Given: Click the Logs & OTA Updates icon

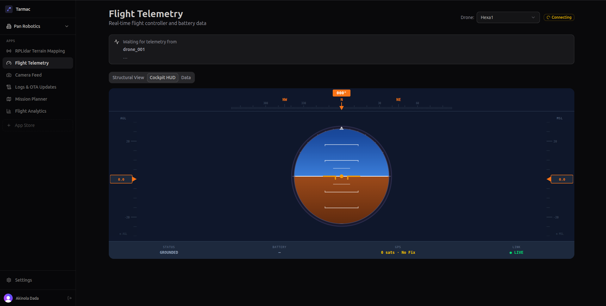Looking at the screenshot, I should click(9, 87).
